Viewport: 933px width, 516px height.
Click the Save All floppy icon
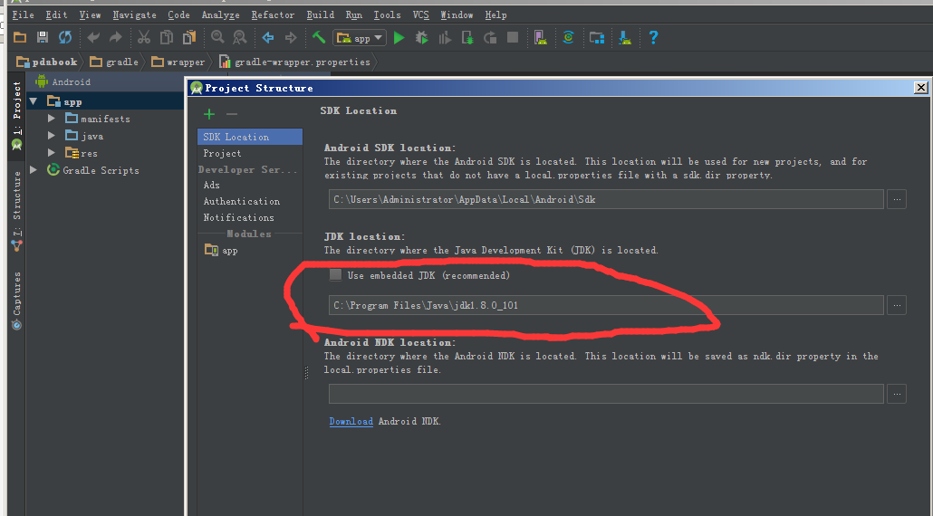(43, 37)
